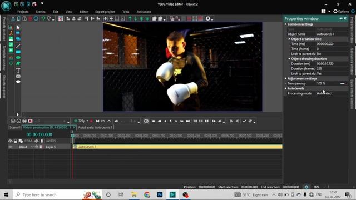Click the Redo arrow icon
This screenshot has height=200, width=356.
49,18
